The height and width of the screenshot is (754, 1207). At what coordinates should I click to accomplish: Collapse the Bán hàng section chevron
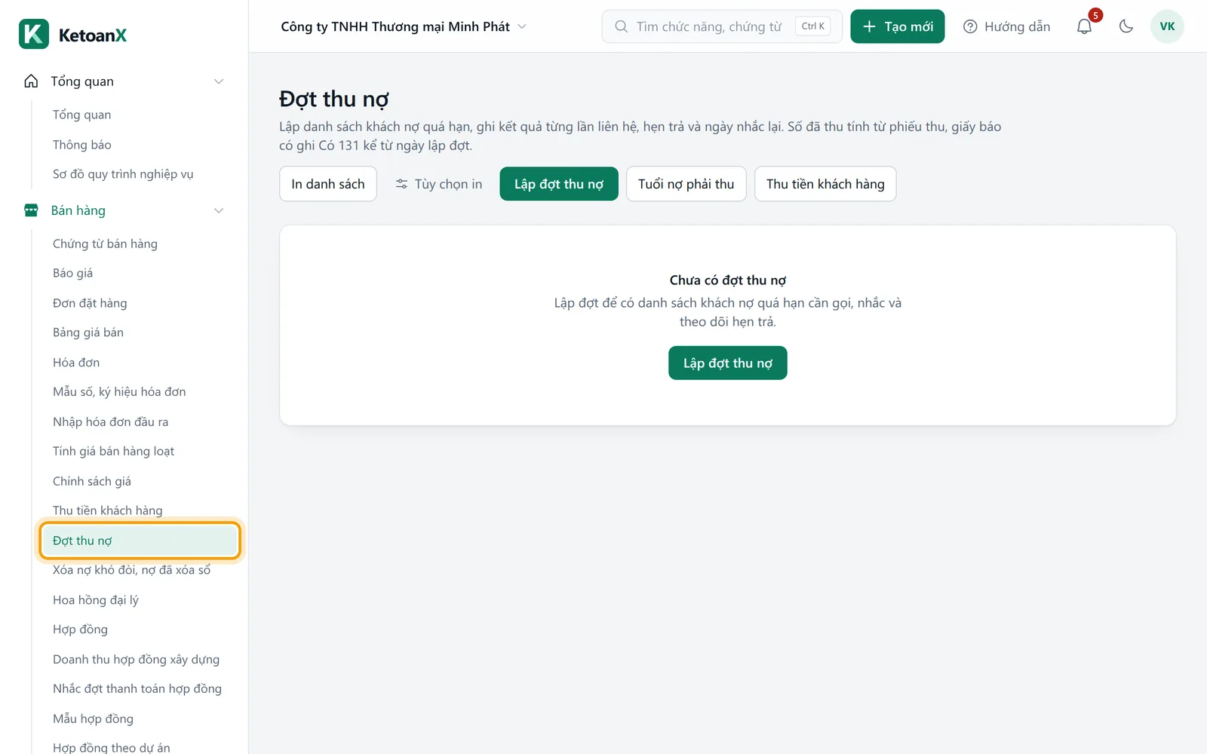(x=219, y=210)
